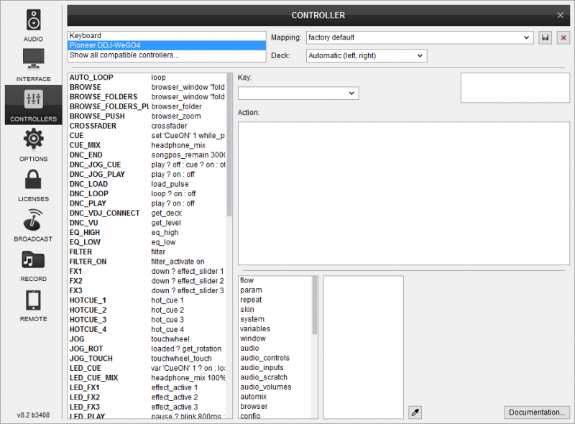Select the FX1 mapping row

(147, 272)
